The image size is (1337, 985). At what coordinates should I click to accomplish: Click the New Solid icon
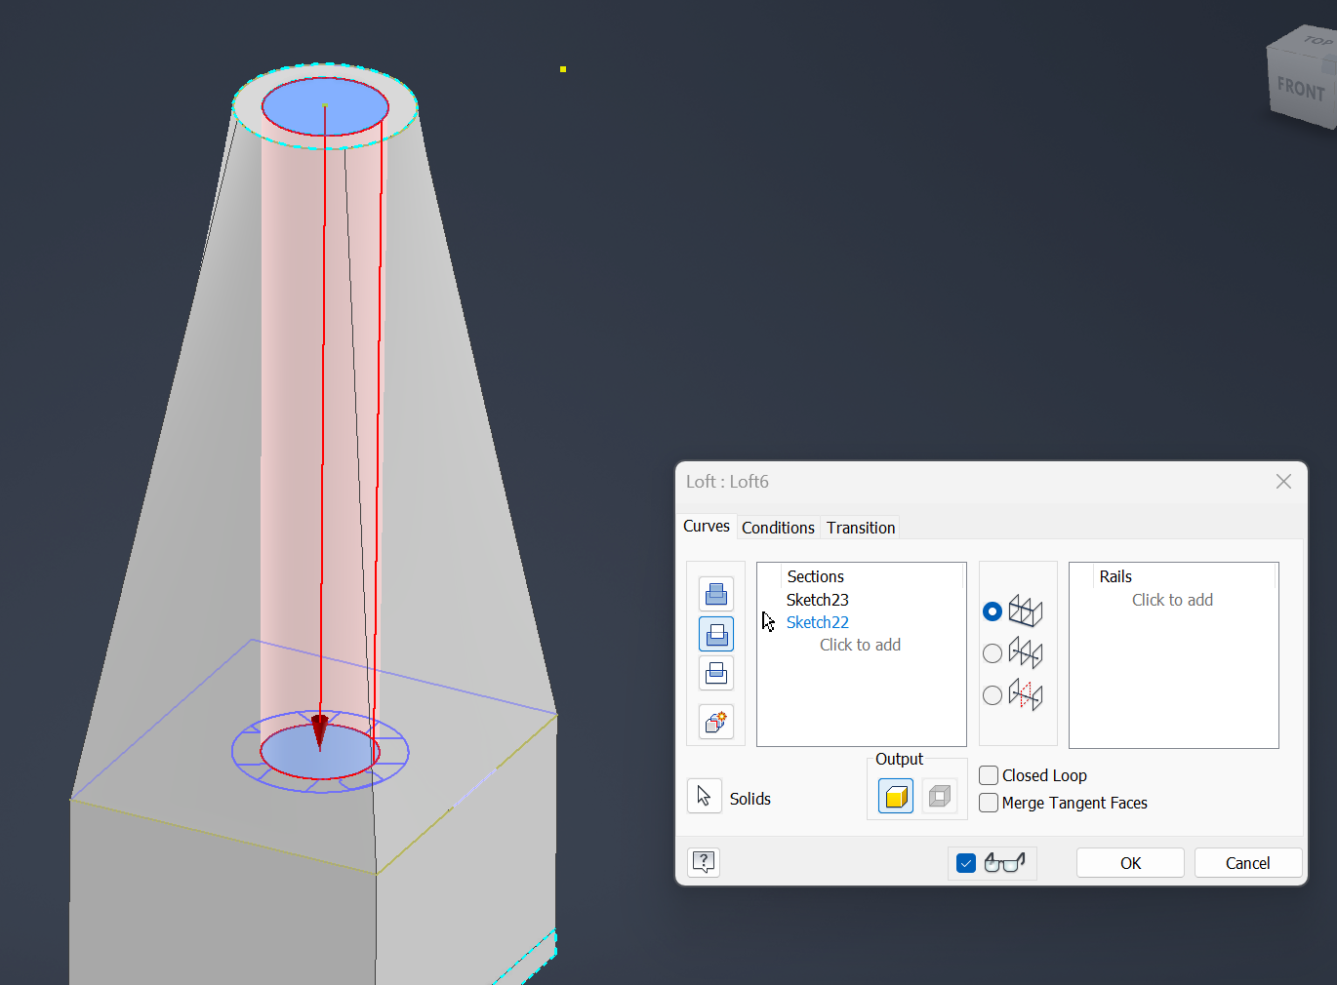[715, 722]
